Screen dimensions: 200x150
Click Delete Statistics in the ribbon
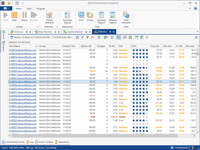click(49, 18)
